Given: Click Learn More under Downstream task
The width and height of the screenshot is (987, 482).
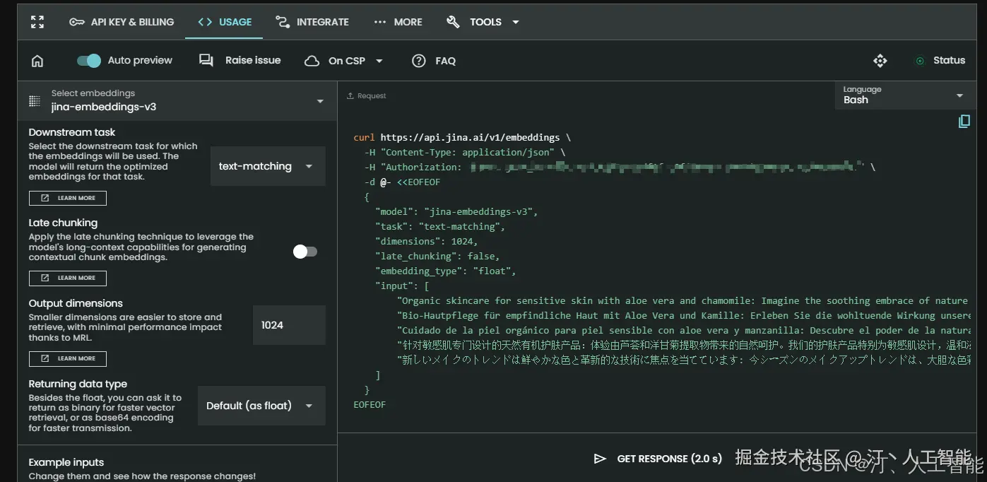Looking at the screenshot, I should pos(68,198).
